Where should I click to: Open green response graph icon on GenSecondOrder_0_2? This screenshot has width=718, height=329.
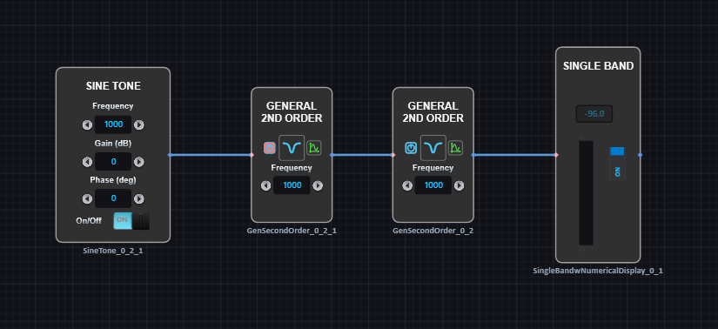coord(455,148)
